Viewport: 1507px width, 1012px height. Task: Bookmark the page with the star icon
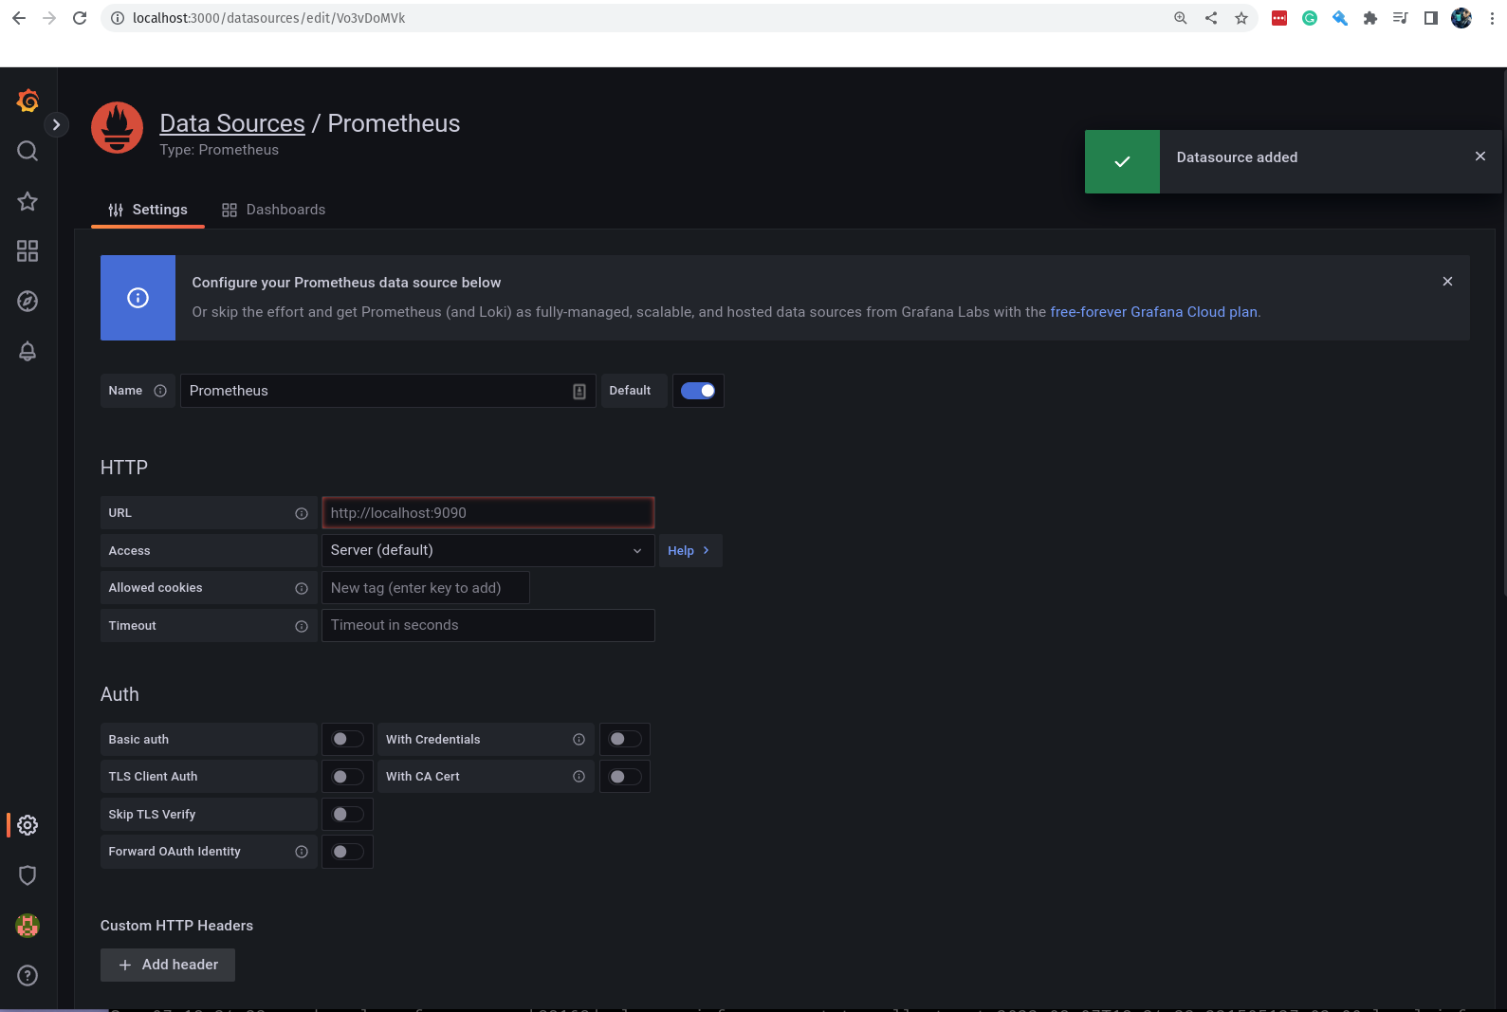click(1241, 18)
